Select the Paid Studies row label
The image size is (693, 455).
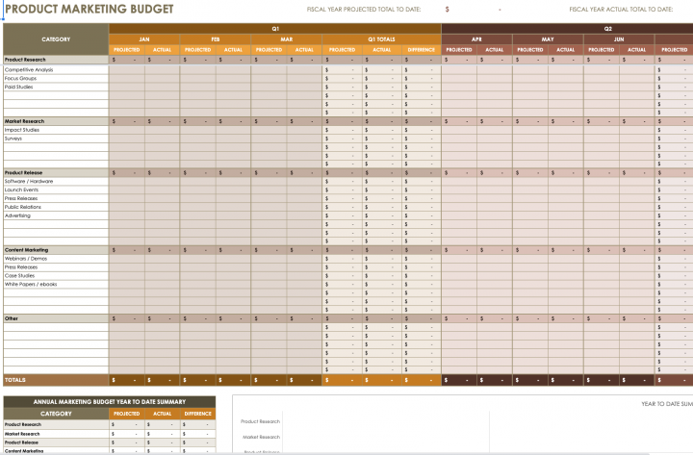(19, 87)
